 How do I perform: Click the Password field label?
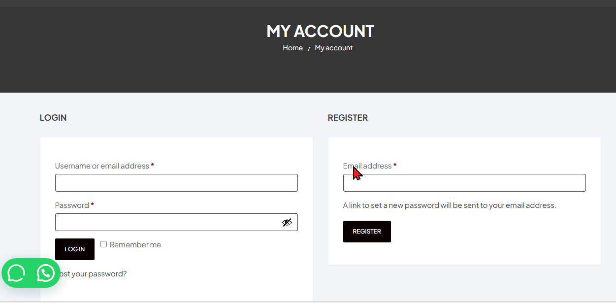72,205
